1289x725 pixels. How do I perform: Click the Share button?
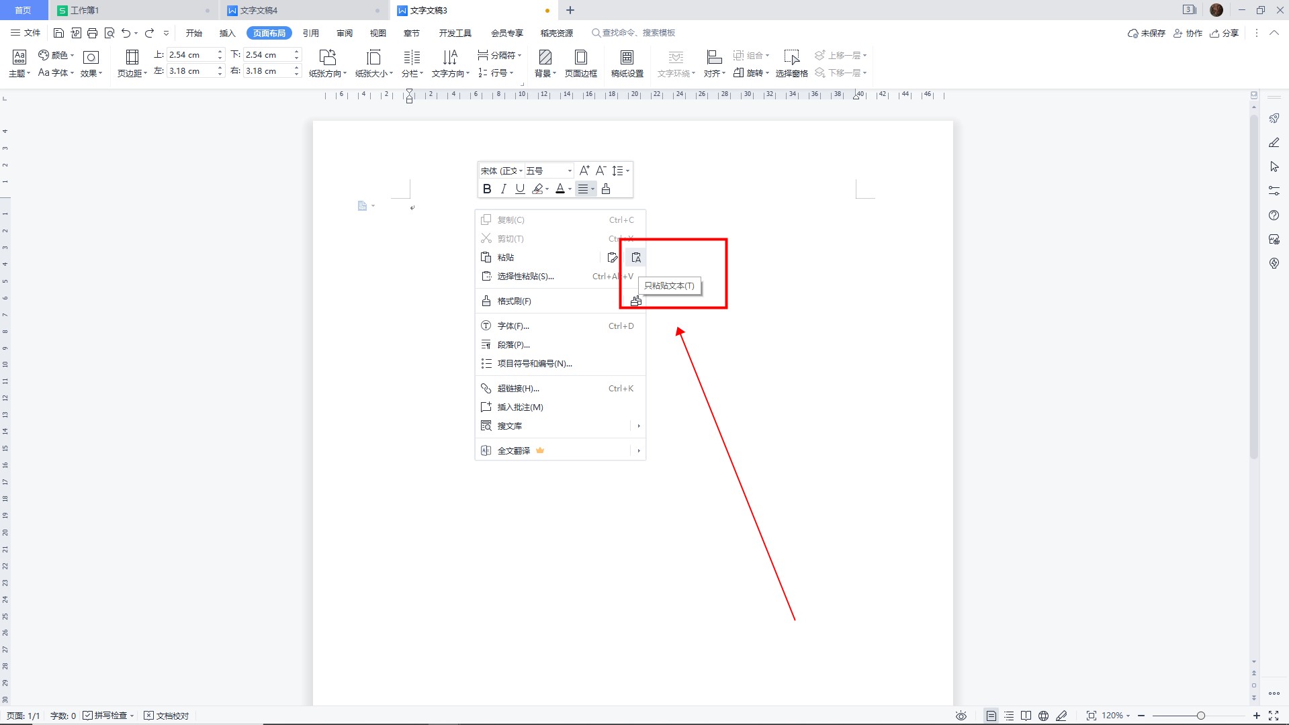pyautogui.click(x=1224, y=33)
